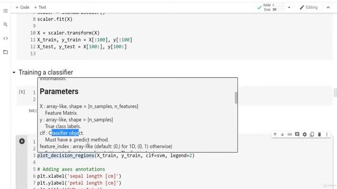This screenshot has width=337, height=189.
Task: Click the documentation popup scrollbar thumb
Action: (x=236, y=98)
